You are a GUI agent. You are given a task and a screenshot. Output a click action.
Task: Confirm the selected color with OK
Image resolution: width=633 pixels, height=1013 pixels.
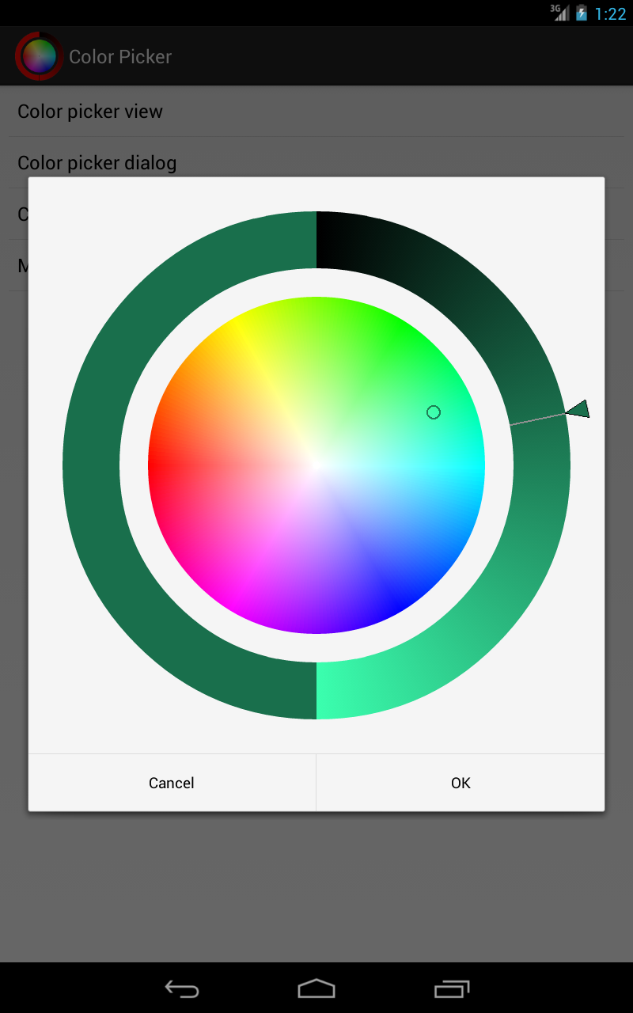click(460, 783)
